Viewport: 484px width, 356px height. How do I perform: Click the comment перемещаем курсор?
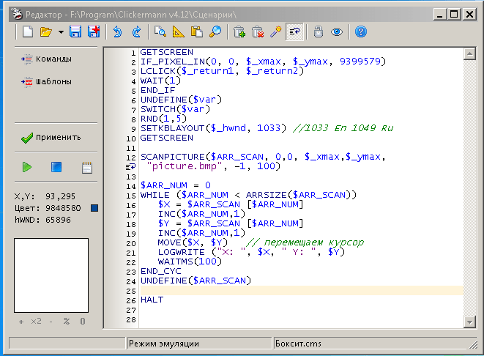click(x=314, y=242)
